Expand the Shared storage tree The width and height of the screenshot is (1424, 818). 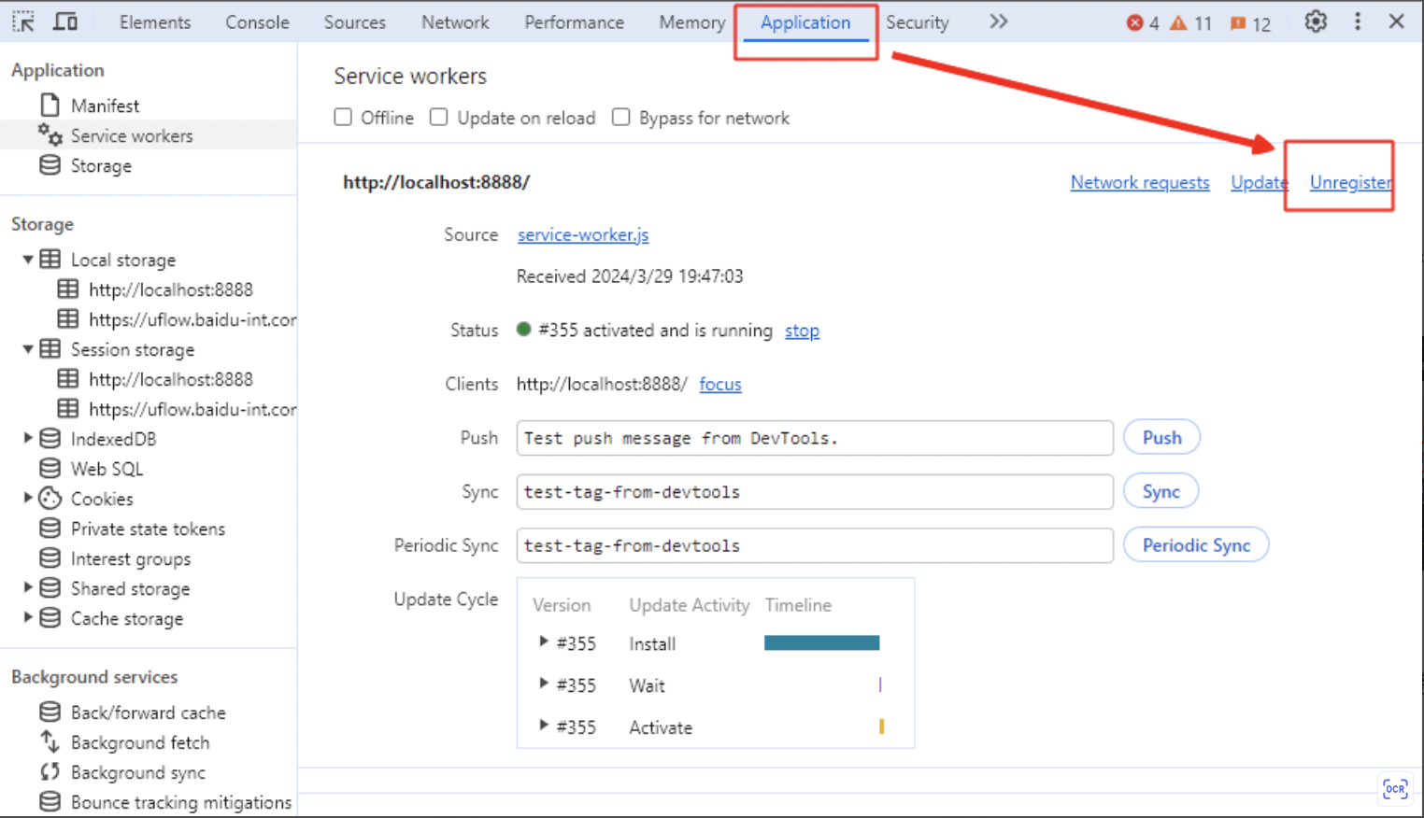[28, 587]
